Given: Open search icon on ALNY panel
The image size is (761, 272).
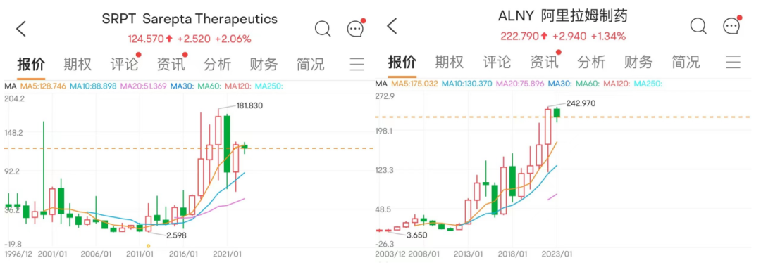Looking at the screenshot, I should pyautogui.click(x=698, y=25).
